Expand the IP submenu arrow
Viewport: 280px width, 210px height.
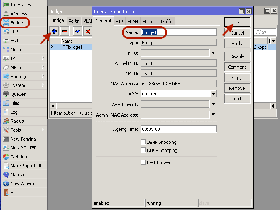click(x=43, y=58)
